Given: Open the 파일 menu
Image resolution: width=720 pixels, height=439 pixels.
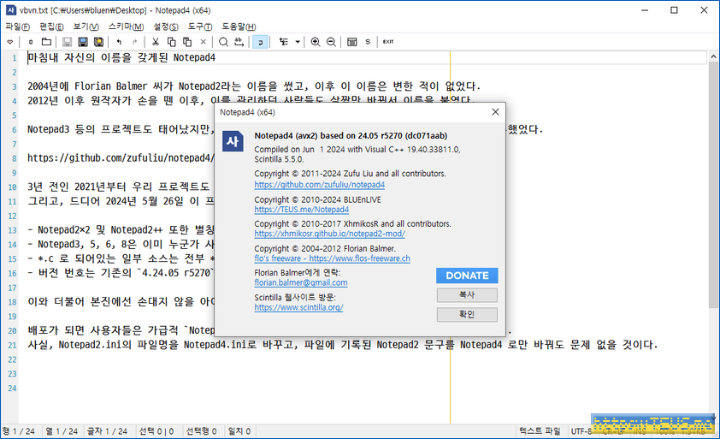Looking at the screenshot, I should 17,27.
